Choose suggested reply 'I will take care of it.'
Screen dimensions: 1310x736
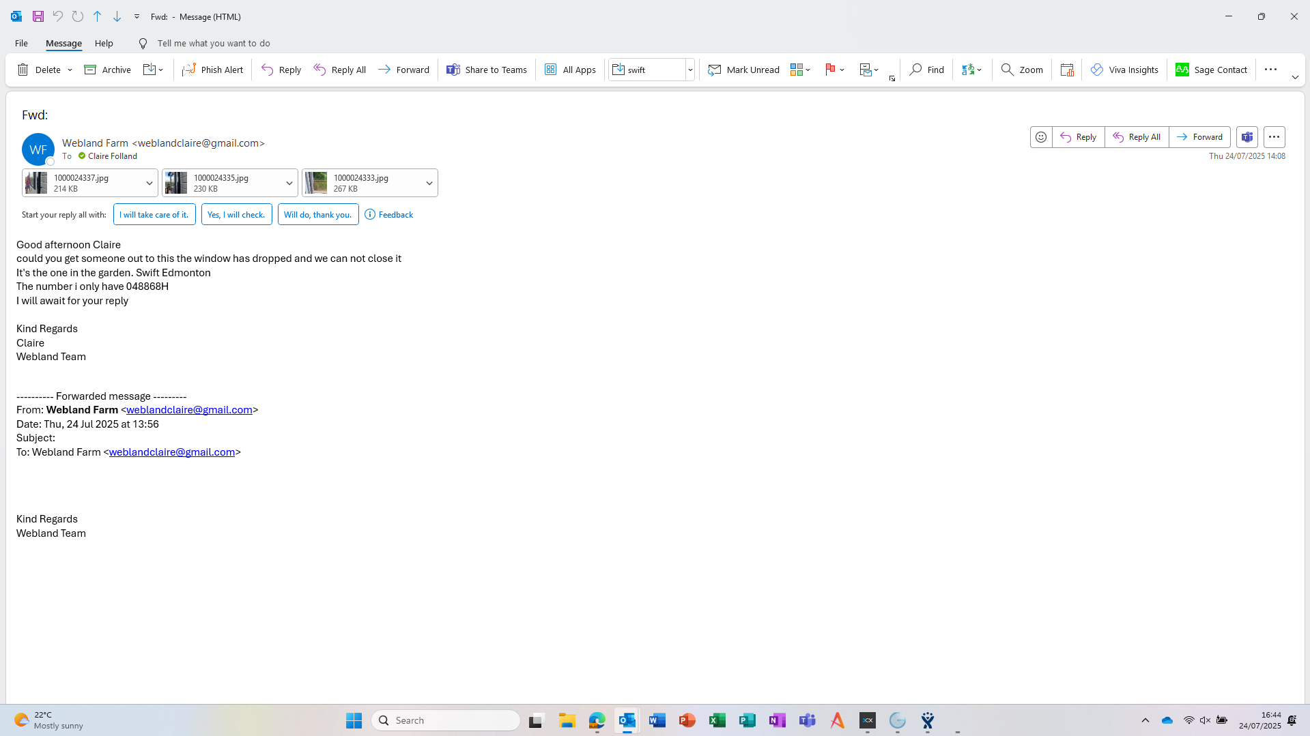coord(154,214)
